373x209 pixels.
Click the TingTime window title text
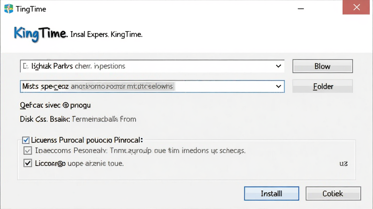pyautogui.click(x=31, y=9)
